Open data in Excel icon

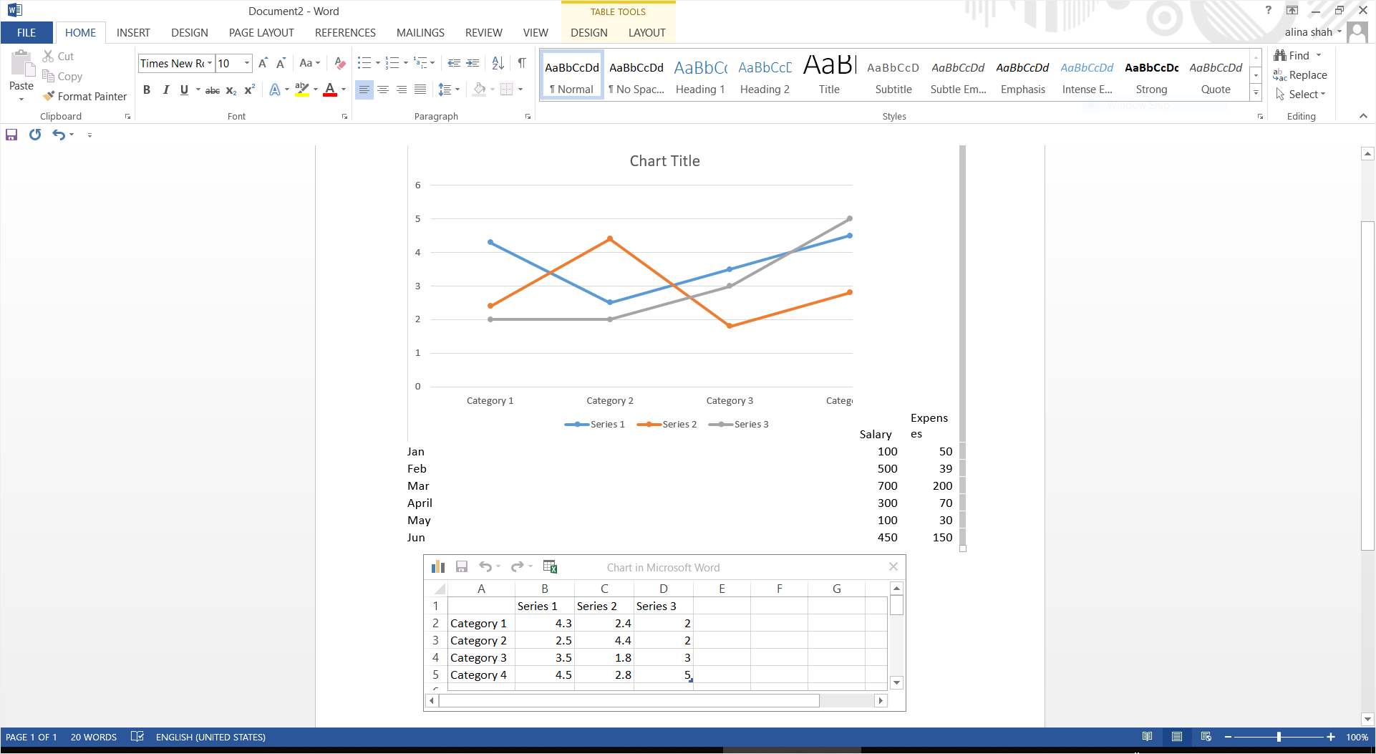point(550,567)
